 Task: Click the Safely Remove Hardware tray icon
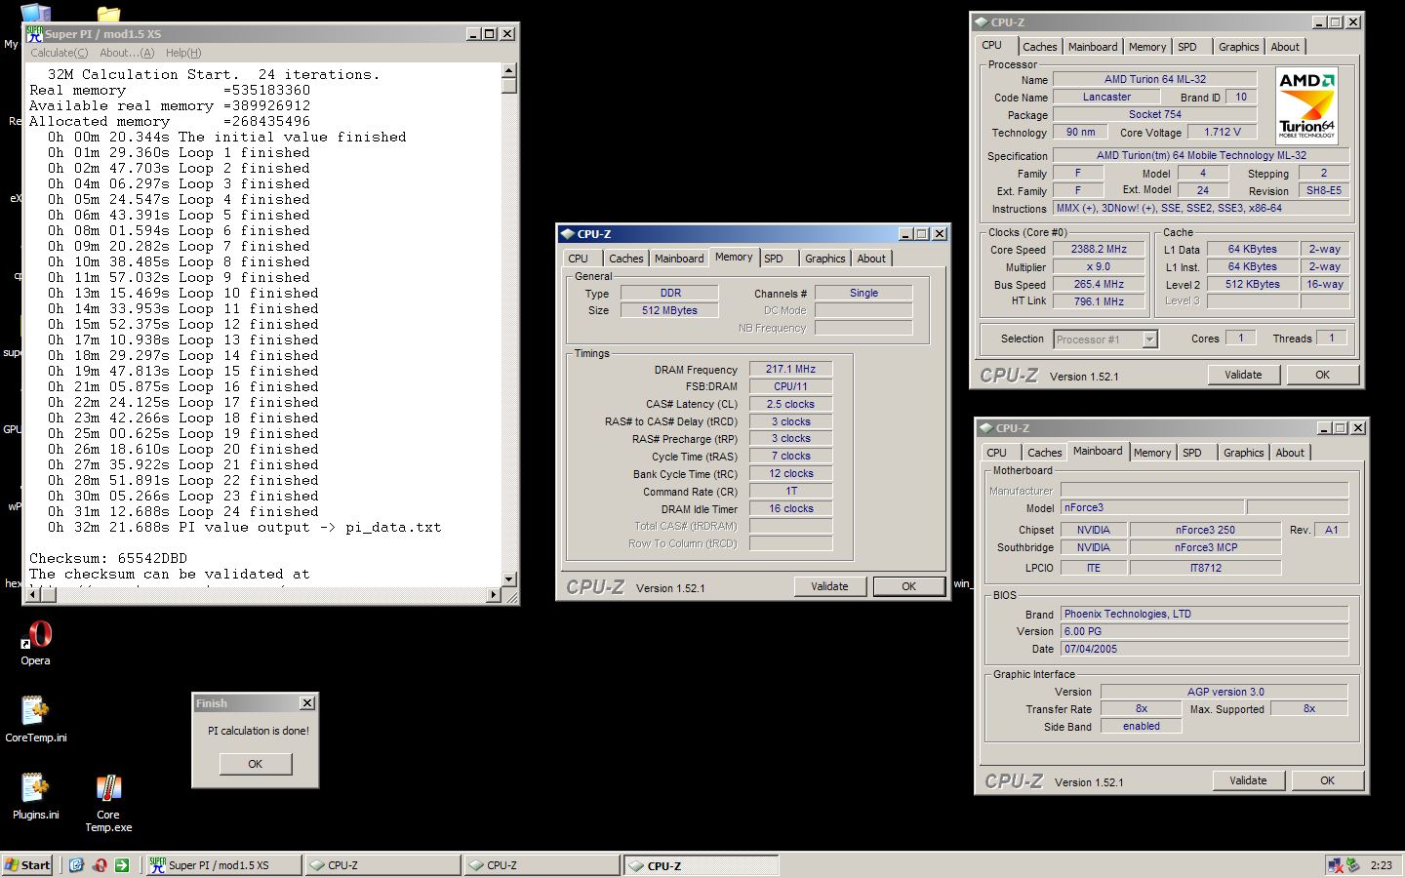1352,865
